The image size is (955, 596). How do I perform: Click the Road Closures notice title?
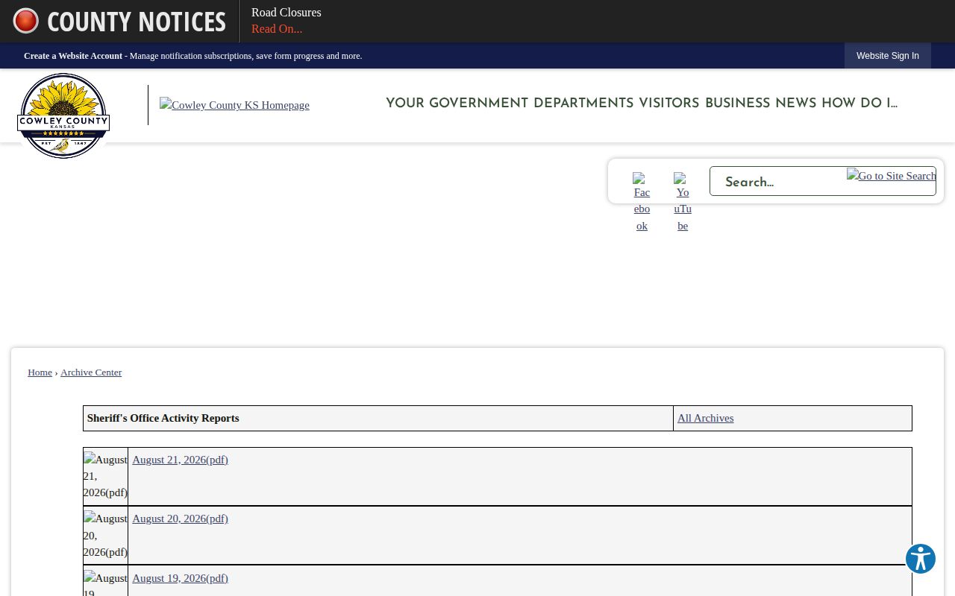pos(286,13)
